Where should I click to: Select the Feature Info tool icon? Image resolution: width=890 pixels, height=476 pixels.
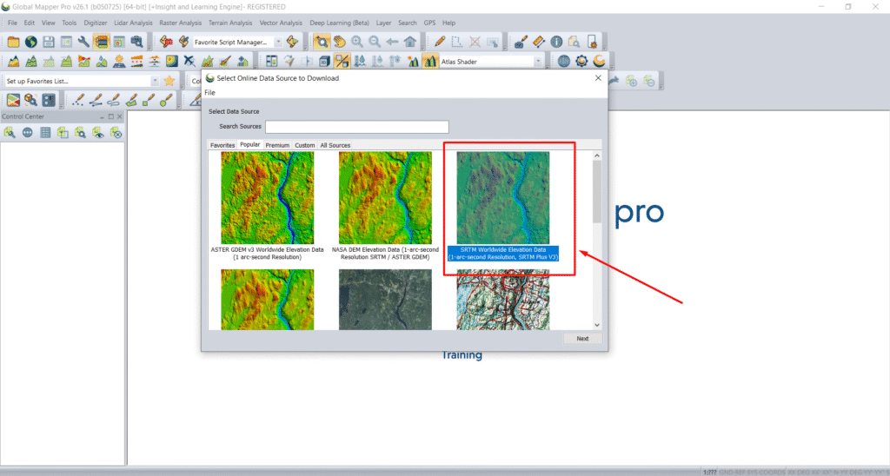(556, 42)
